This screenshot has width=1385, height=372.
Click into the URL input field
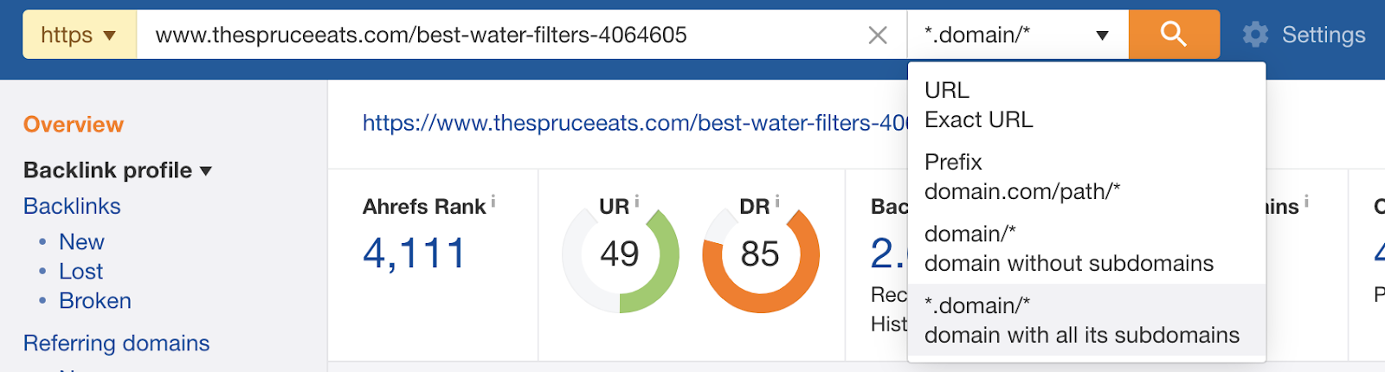pyautogui.click(x=502, y=35)
